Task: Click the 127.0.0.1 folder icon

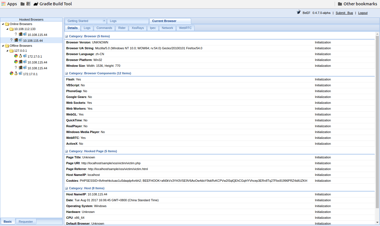Action: (11, 51)
